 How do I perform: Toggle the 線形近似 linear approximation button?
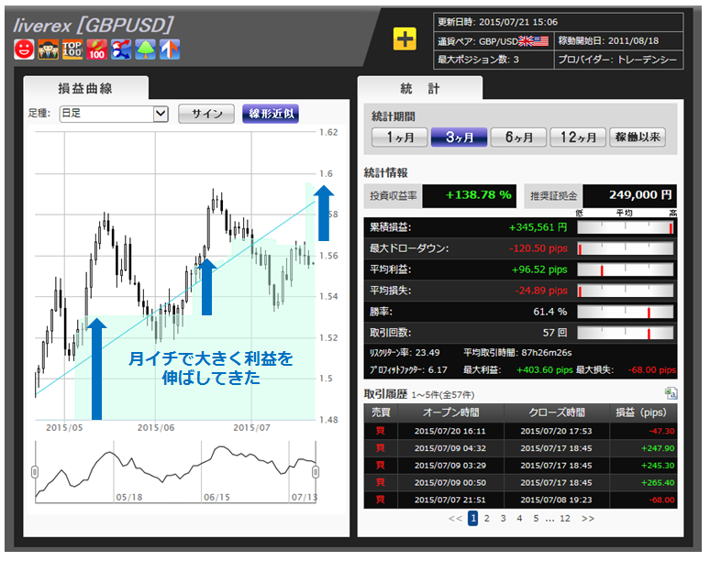point(271,114)
